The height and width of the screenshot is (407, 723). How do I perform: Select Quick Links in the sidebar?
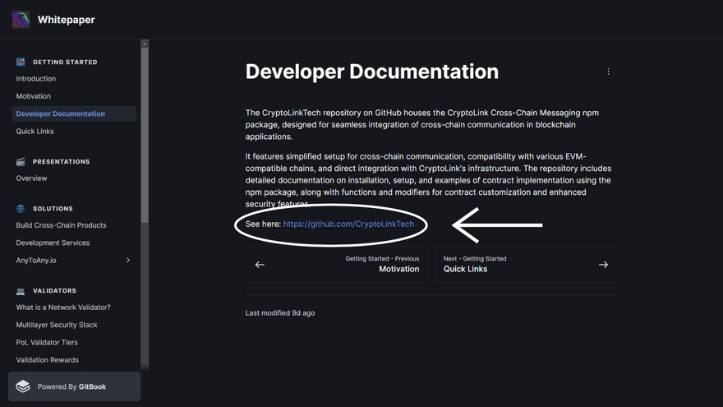click(x=35, y=132)
